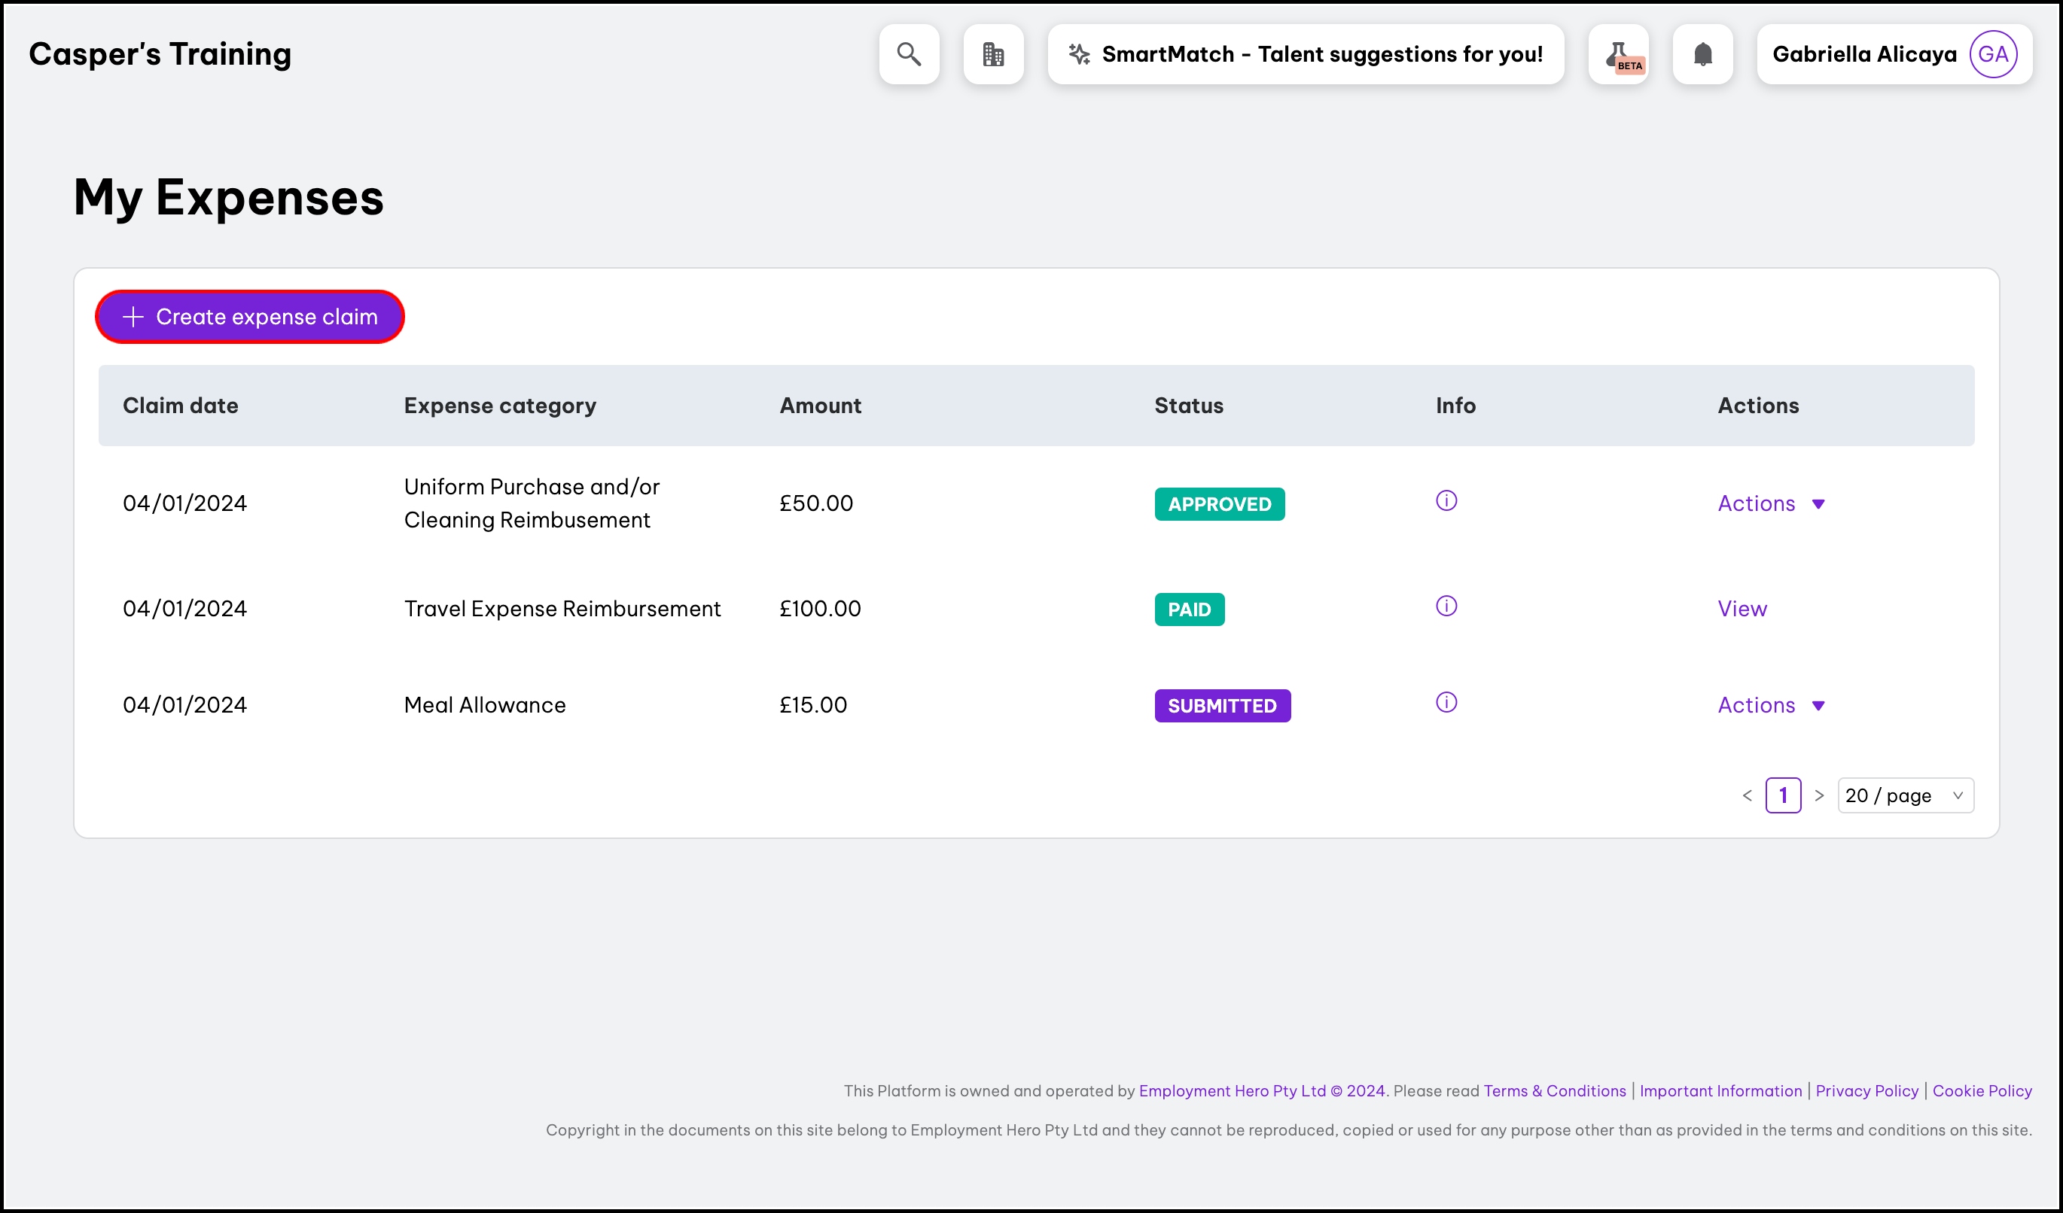Image resolution: width=2063 pixels, height=1213 pixels.
Task: Expand Actions dropdown for the approved claim
Action: [x=1772, y=504]
